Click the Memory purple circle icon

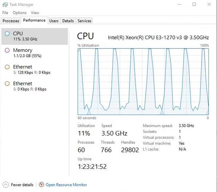coord(7,50)
